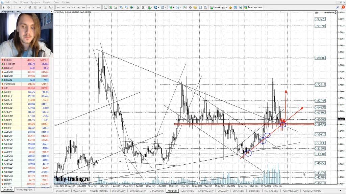Click the zoom in magnifier icon
Screen dimensions: 346x194
point(121,7)
